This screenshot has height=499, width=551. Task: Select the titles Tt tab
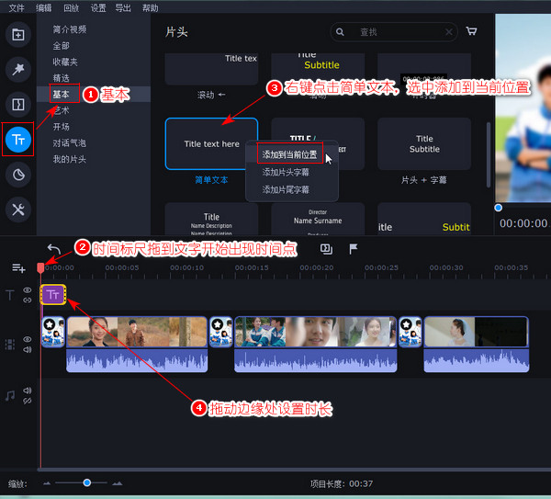click(18, 140)
